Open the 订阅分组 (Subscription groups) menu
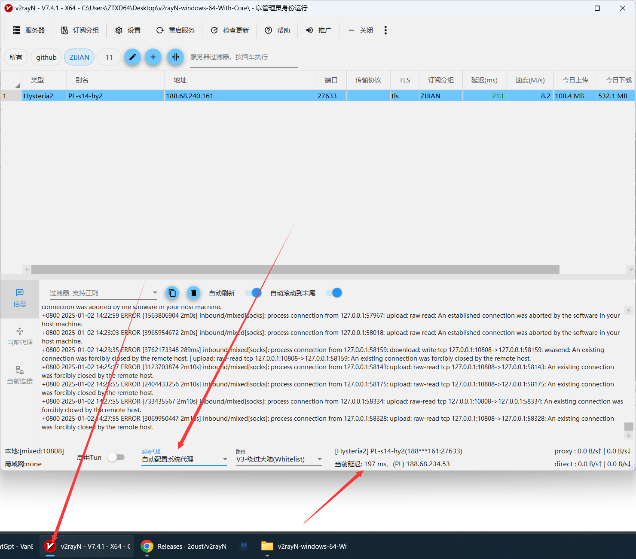 tap(80, 30)
